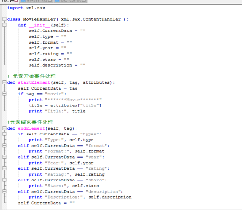Switch to the xml_dom.py tab

coord(70,1)
